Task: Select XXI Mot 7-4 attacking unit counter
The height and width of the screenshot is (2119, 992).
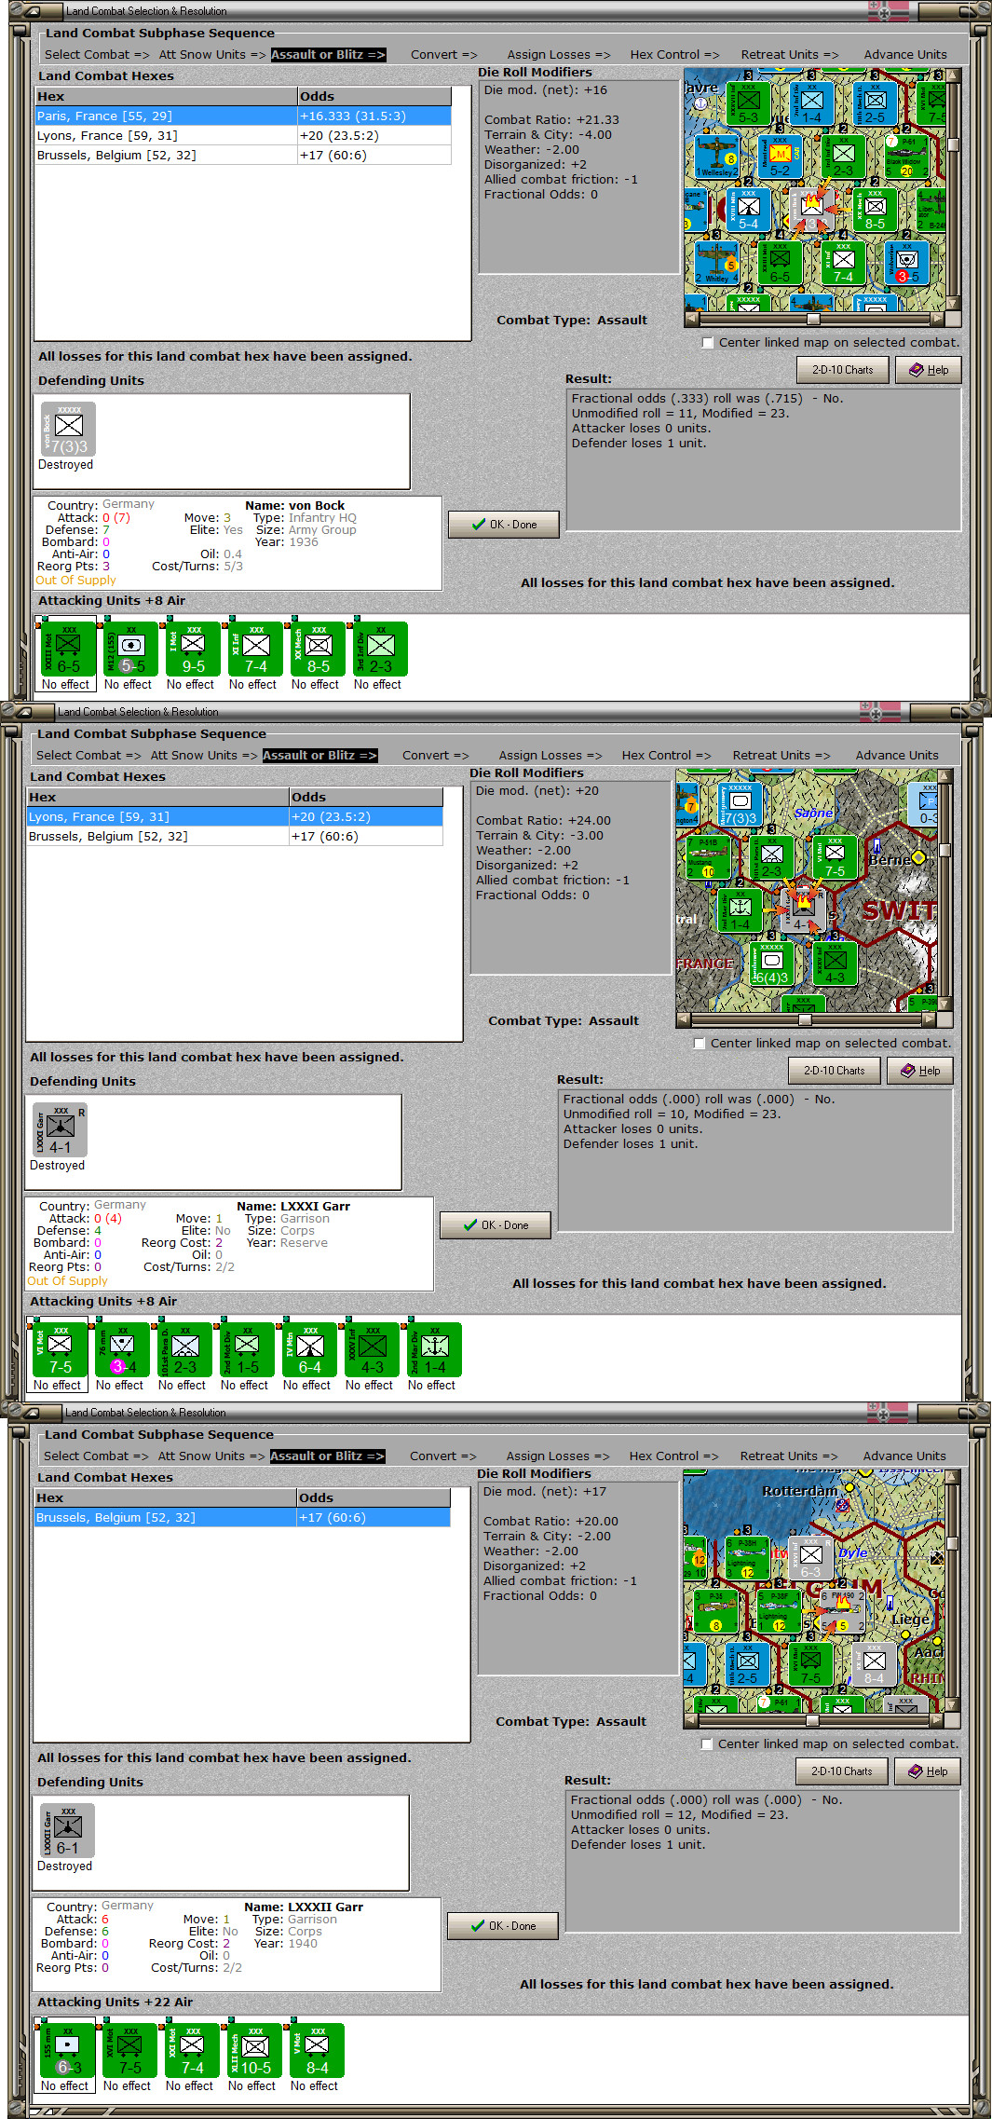Action: 191,2051
